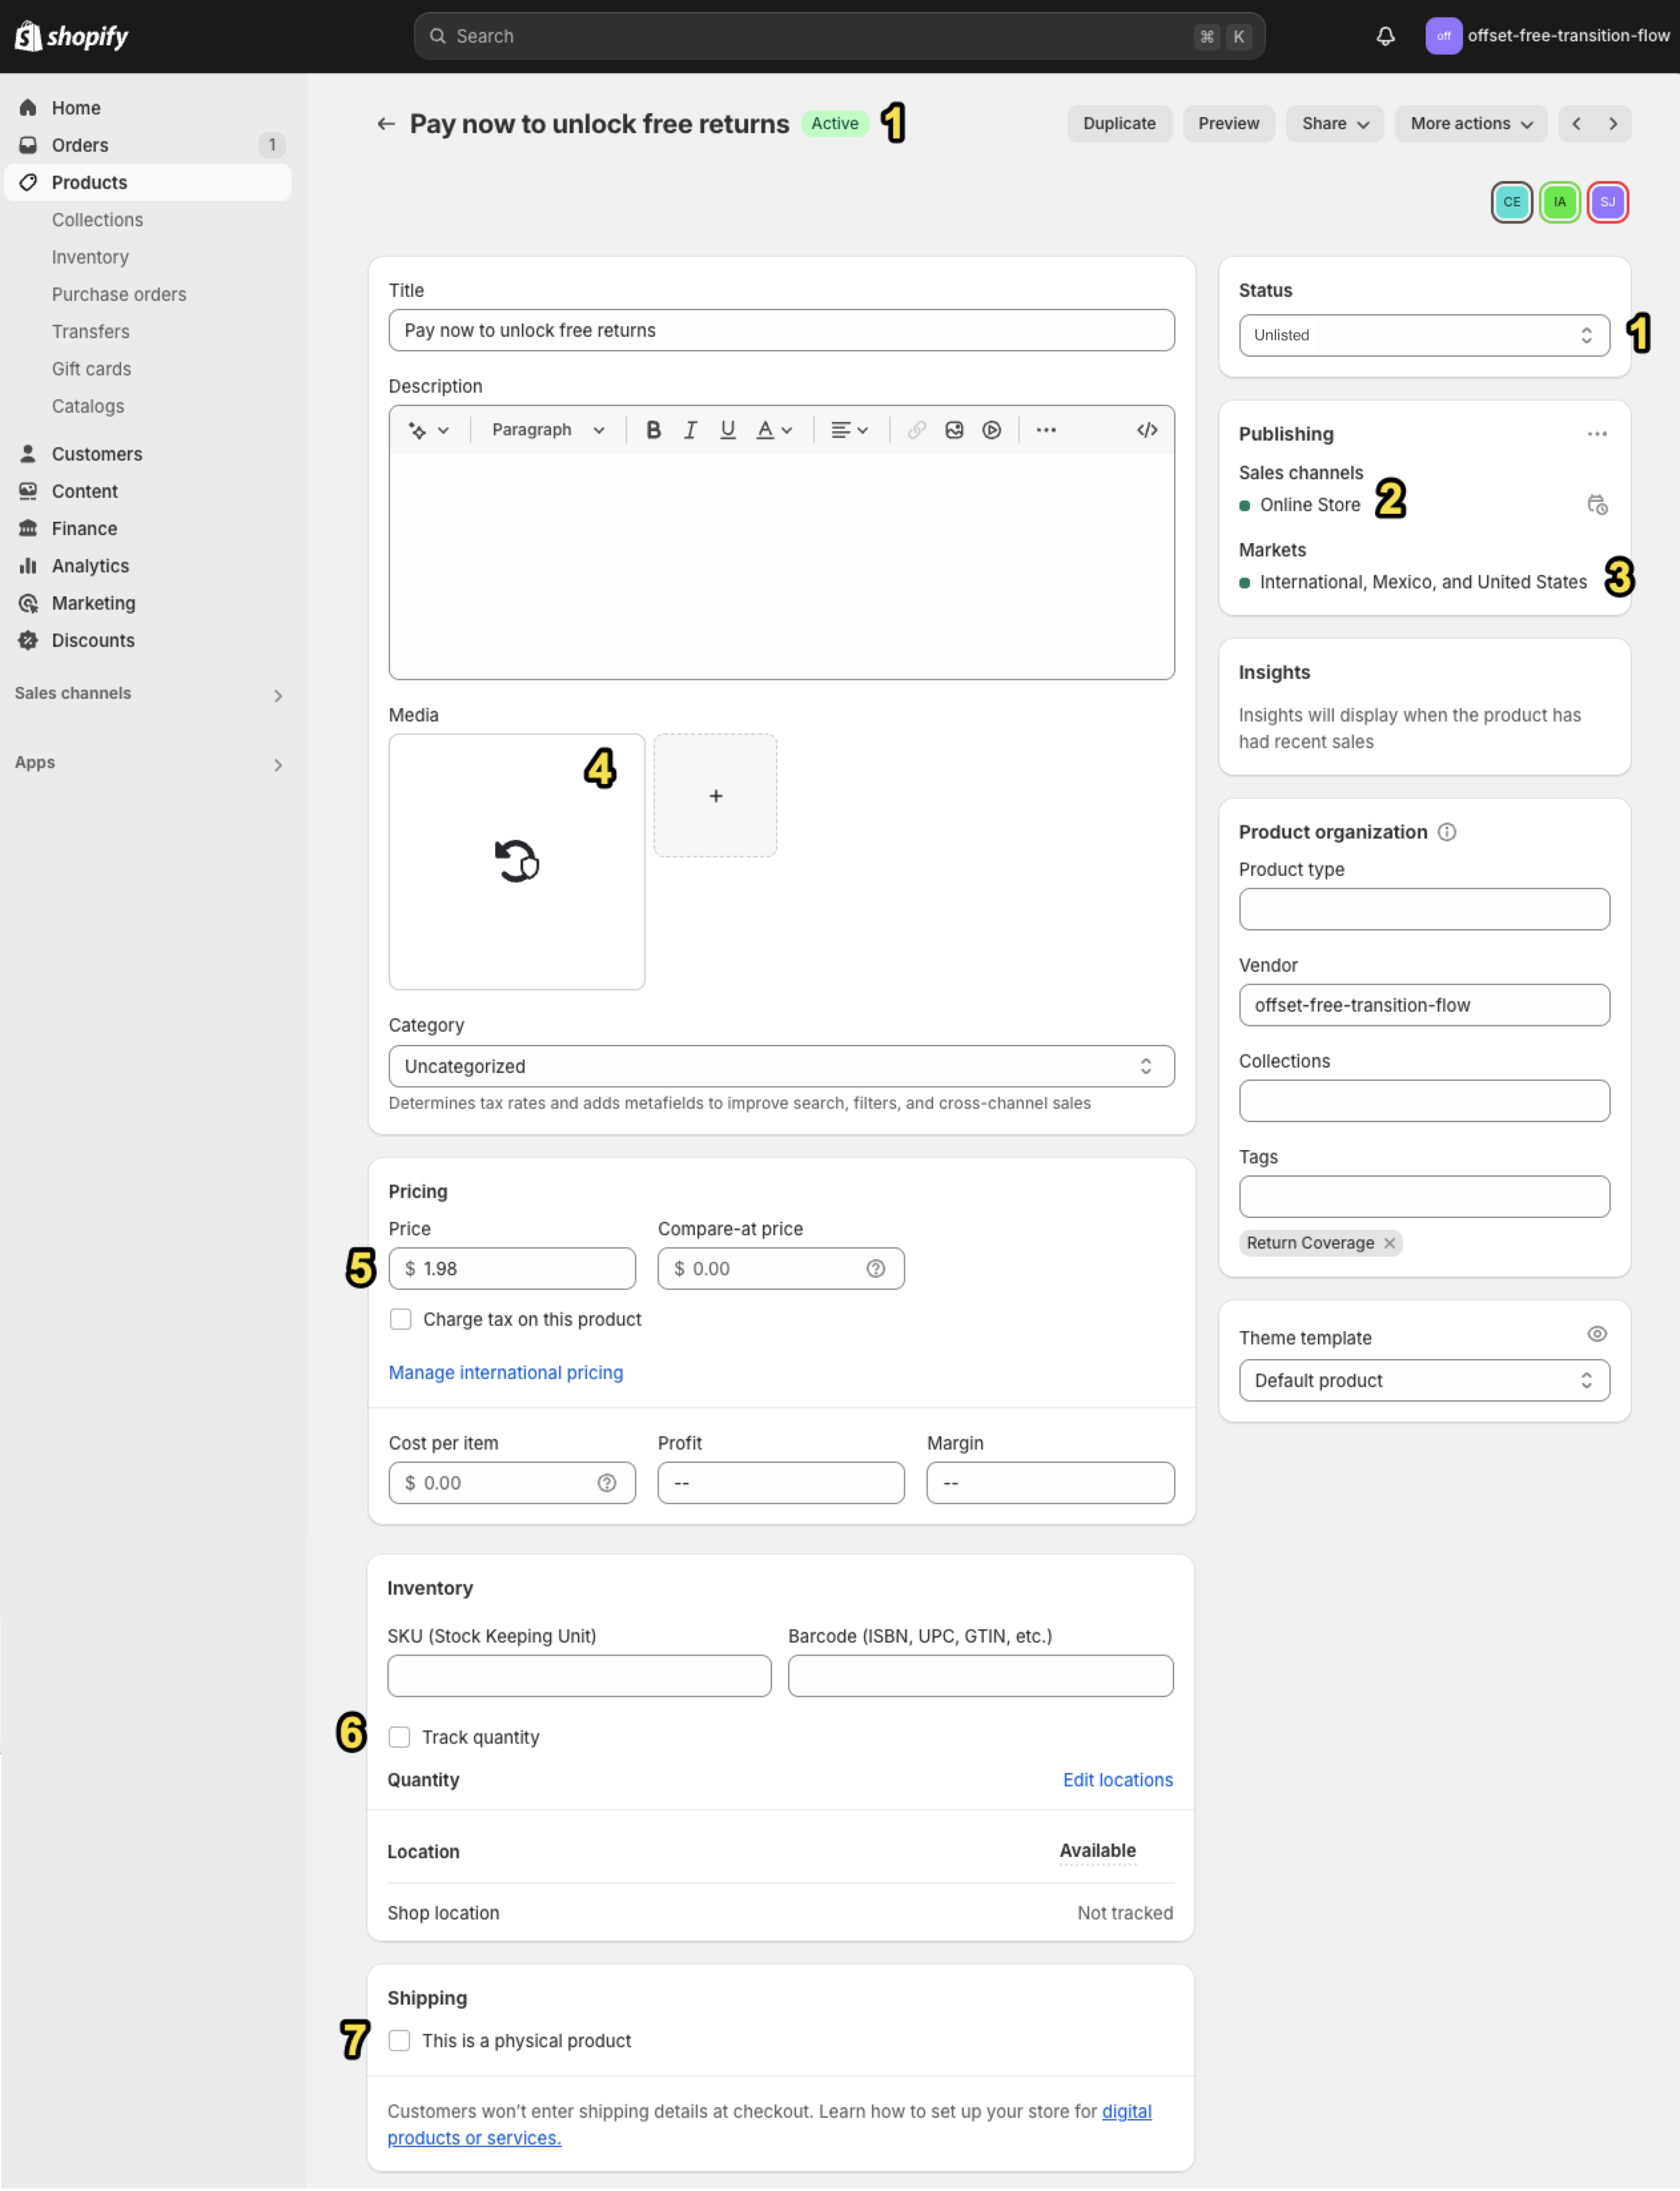This screenshot has height=2191, width=1680.
Task: Go to Orders in the sidebar
Action: 80,145
